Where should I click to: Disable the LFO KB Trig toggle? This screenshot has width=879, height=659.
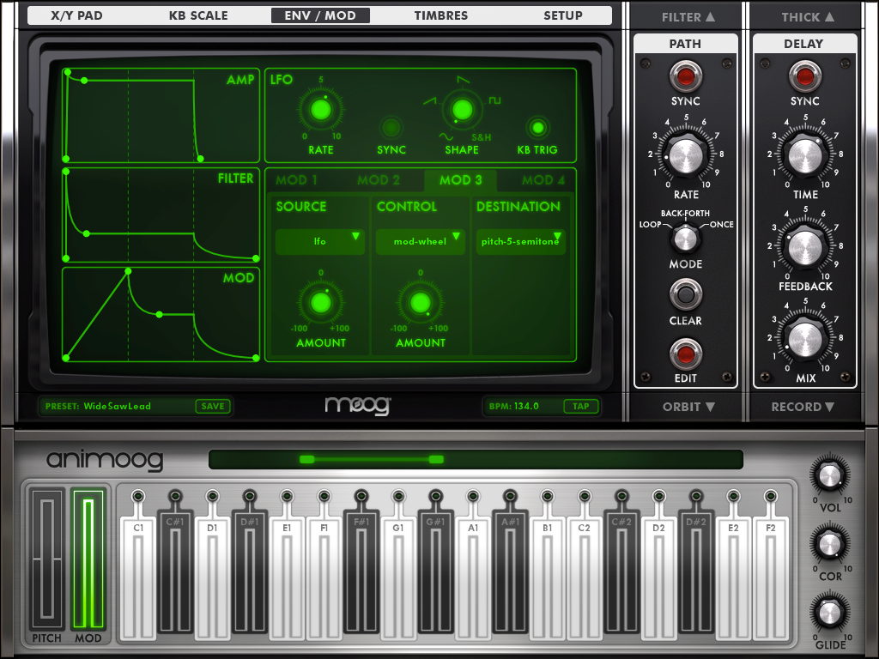[537, 128]
